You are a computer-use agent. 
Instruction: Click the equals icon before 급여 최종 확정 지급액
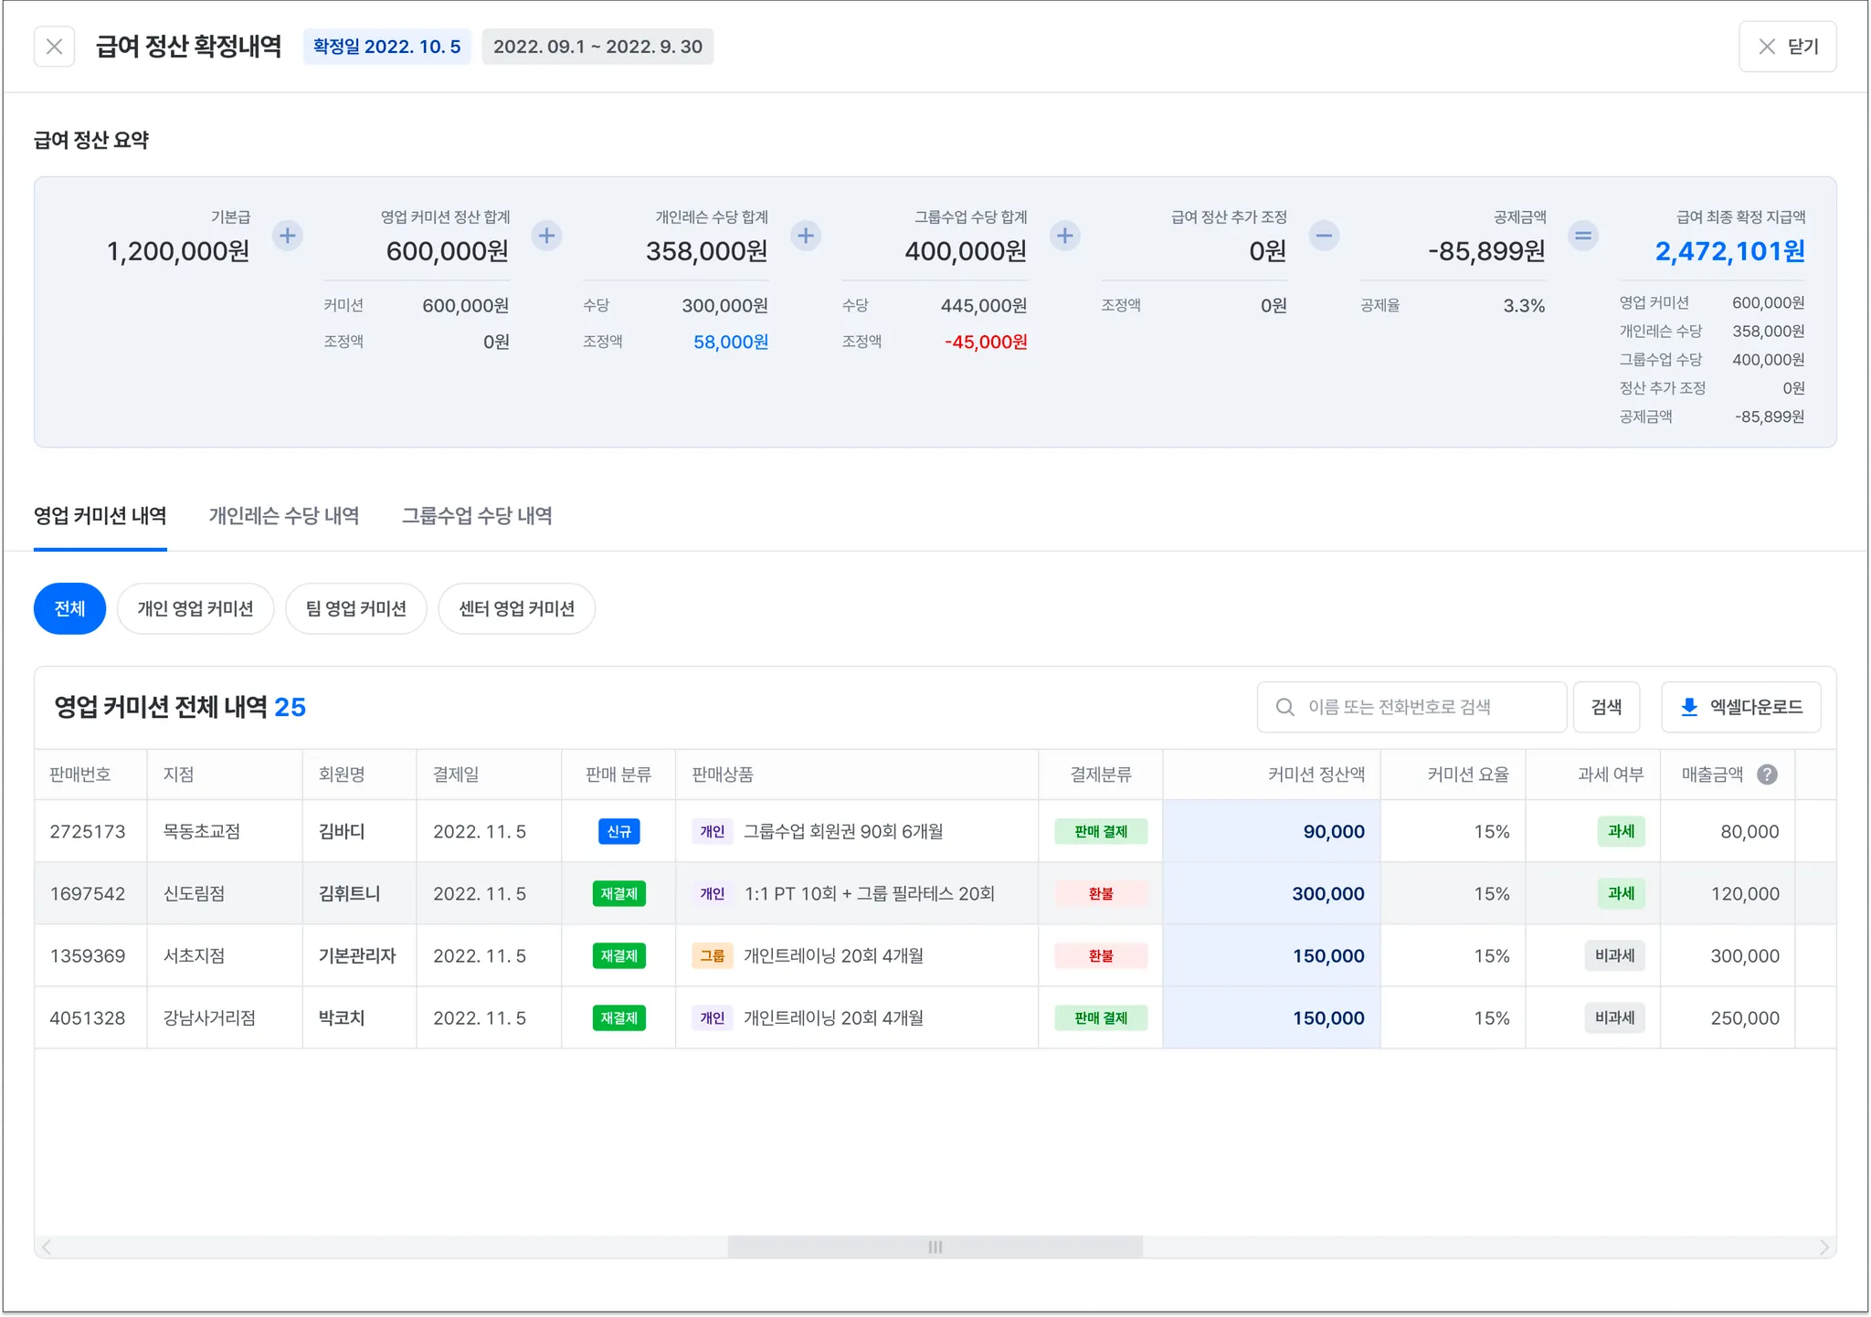[x=1583, y=237]
